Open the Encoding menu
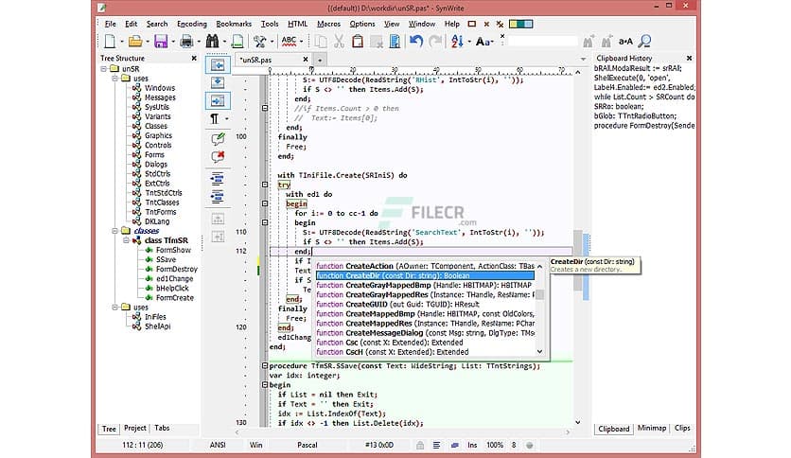The width and height of the screenshot is (791, 458). [192, 24]
